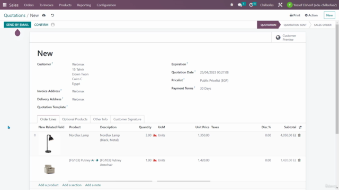Click the Units UoM of Nordlux Lamp
The height and width of the screenshot is (190, 339).
pos(162,135)
